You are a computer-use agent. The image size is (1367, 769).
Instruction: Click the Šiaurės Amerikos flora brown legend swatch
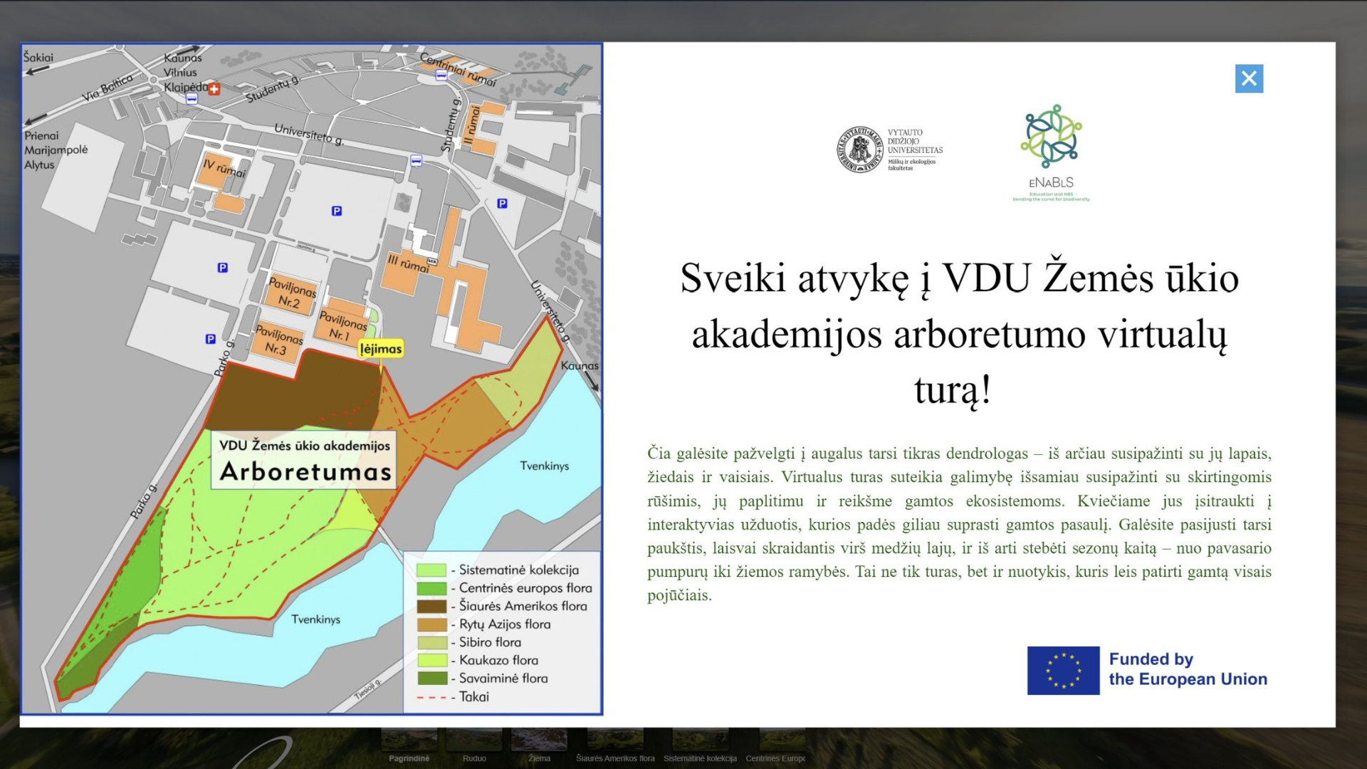(x=431, y=606)
